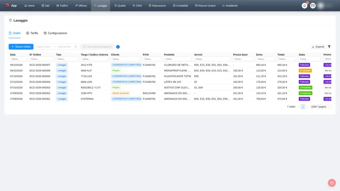The height and width of the screenshot is (191, 340).
Task: Go to previous page arrow
Action: [x=299, y=107]
